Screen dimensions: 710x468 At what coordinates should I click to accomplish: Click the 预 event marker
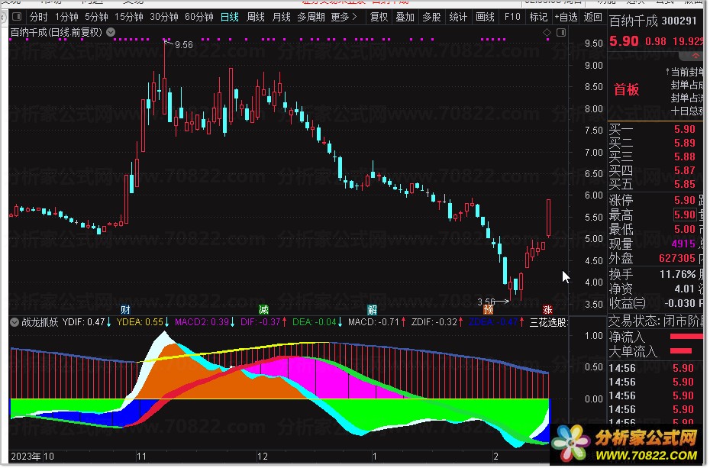[488, 310]
